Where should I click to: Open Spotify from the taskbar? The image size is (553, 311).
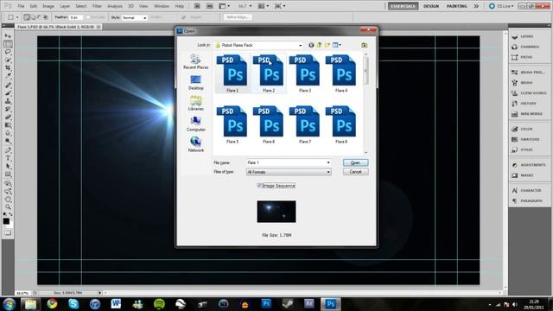tap(159, 303)
